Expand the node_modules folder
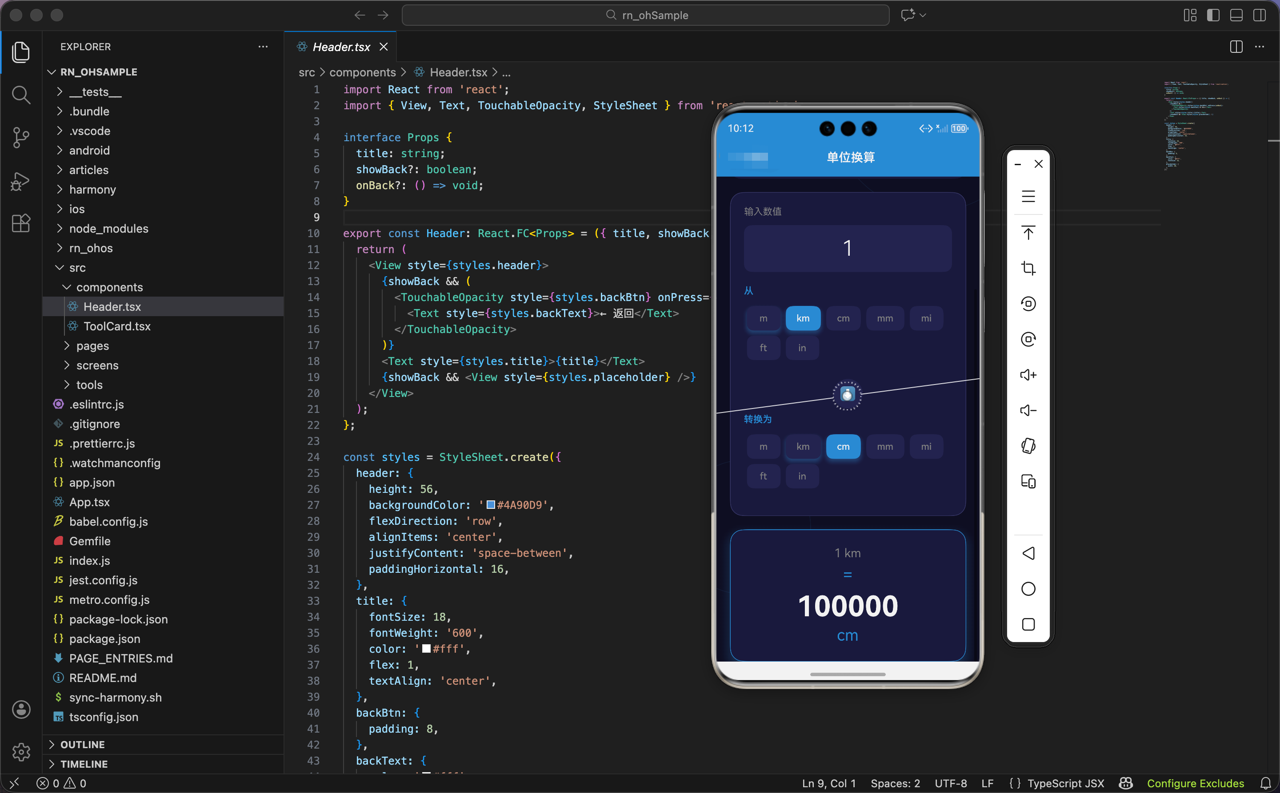This screenshot has height=793, width=1280. click(x=109, y=229)
